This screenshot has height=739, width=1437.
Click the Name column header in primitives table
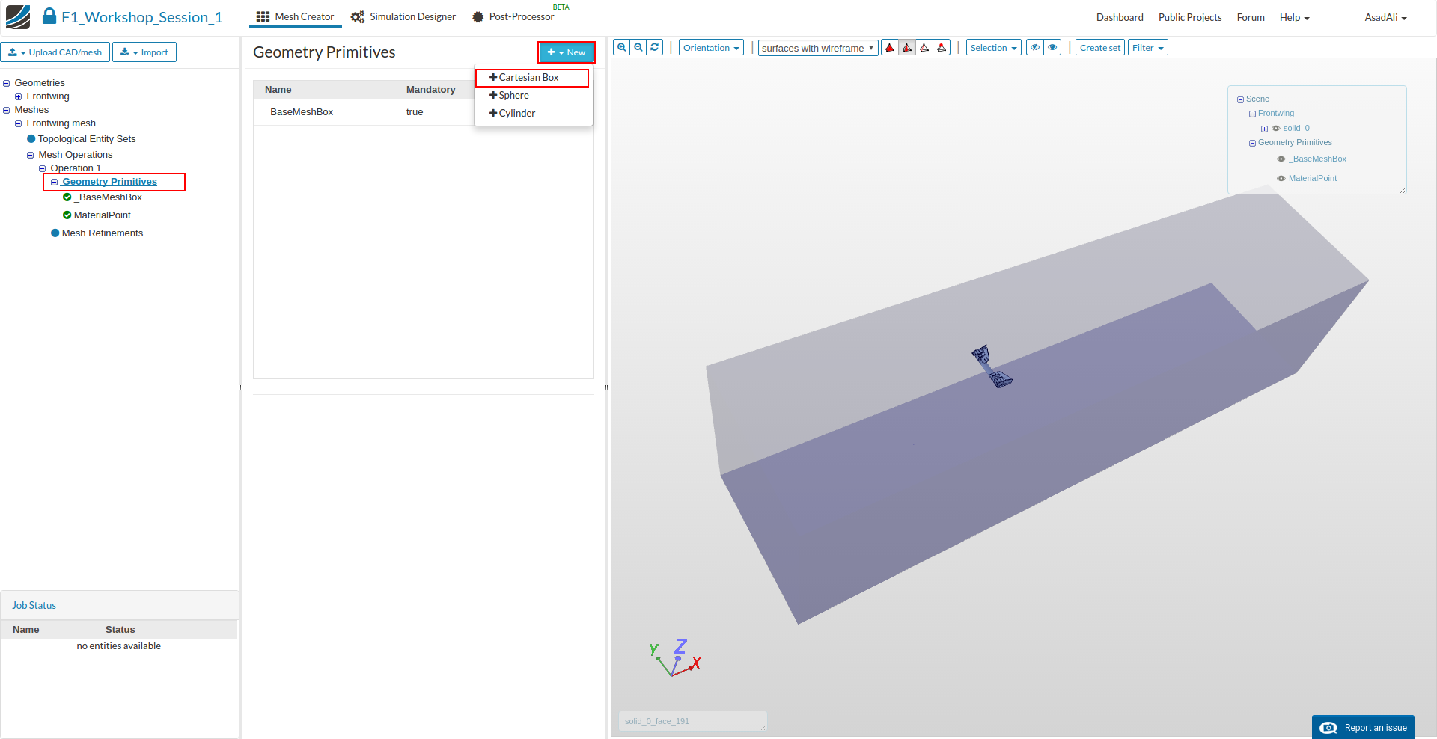point(278,90)
